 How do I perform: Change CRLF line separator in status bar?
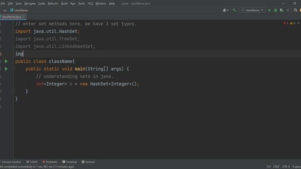click(276, 167)
